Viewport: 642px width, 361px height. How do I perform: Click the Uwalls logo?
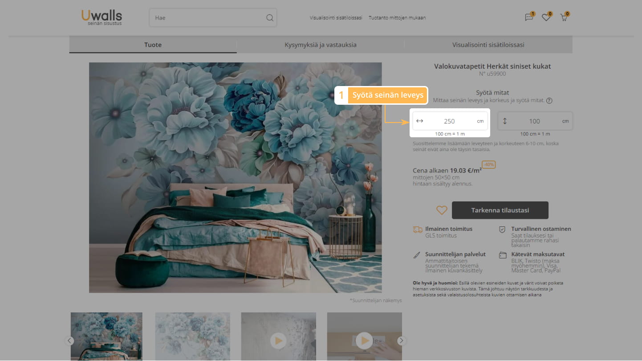point(102,17)
